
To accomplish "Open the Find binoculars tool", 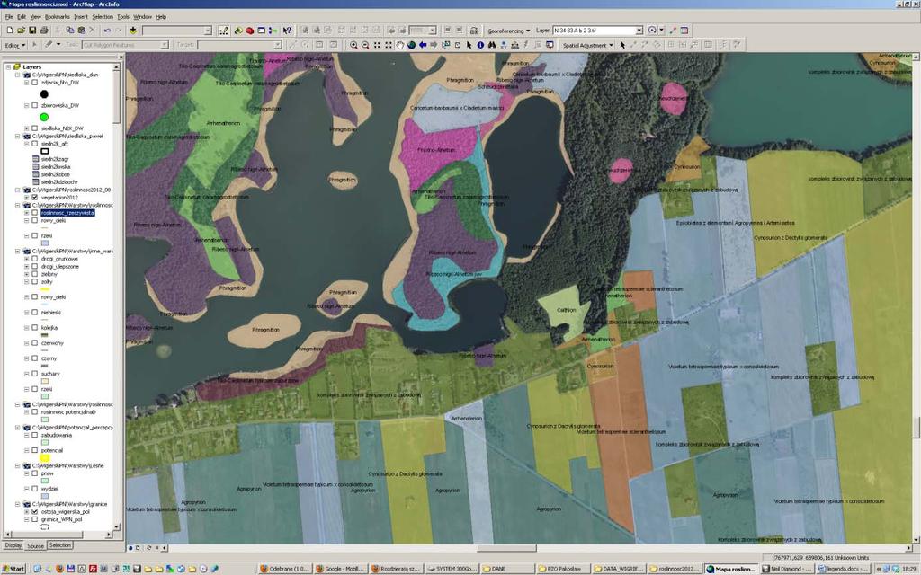I will (492, 45).
